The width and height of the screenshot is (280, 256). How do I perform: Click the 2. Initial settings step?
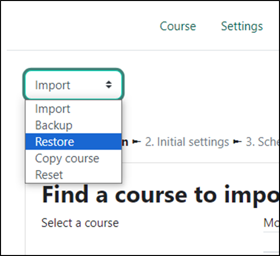187,142
